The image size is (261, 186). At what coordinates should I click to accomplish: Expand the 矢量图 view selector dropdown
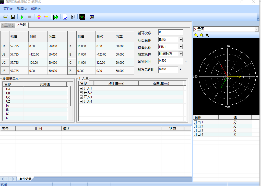click(257, 29)
